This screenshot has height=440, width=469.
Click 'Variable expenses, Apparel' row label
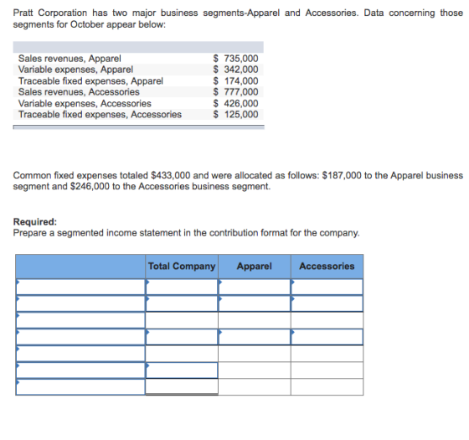click(75, 70)
